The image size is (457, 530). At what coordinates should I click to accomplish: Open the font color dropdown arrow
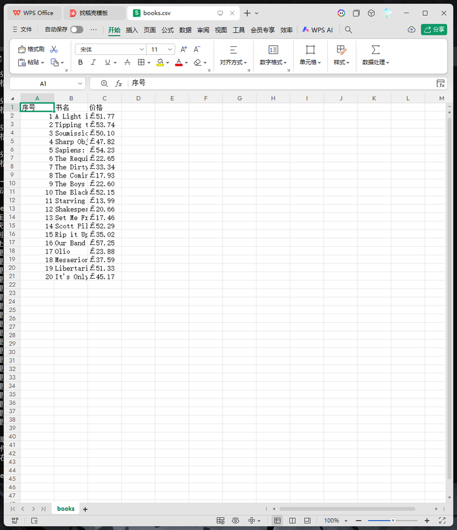point(186,62)
